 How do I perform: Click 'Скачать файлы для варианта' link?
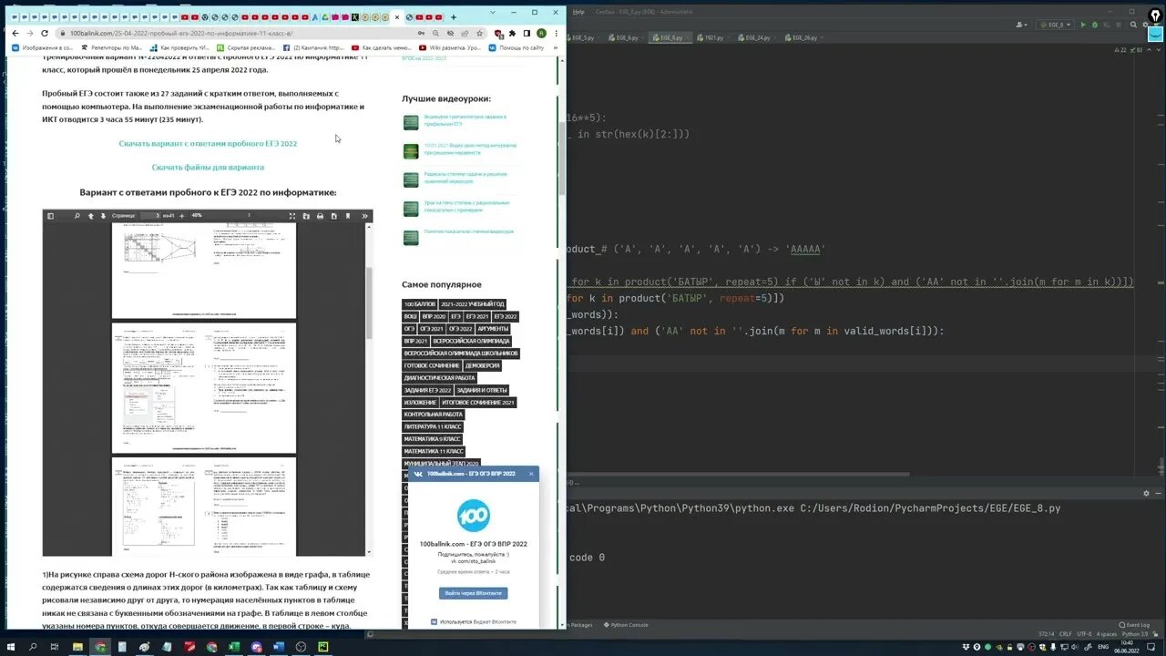click(208, 167)
